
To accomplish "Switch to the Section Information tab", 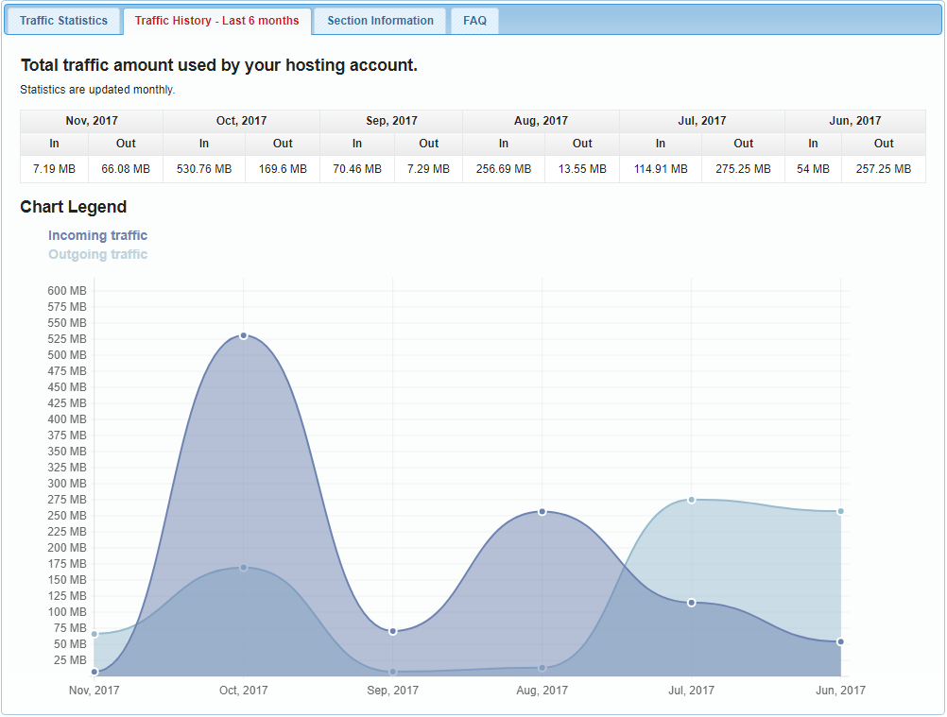I will click(x=380, y=21).
